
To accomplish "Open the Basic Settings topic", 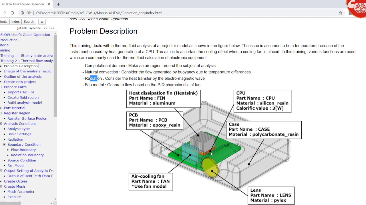I will [19, 134].
